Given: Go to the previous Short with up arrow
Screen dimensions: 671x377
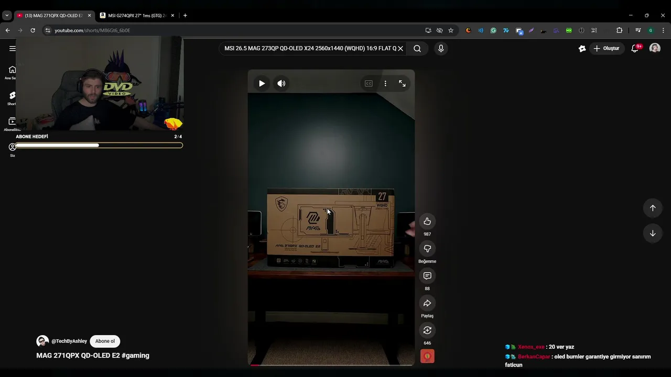Looking at the screenshot, I should (653, 208).
